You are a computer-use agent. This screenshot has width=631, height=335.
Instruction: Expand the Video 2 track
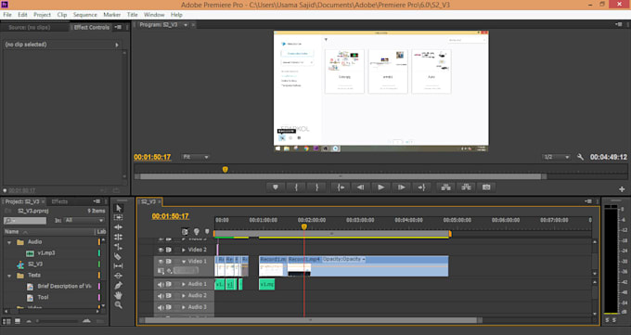(x=184, y=250)
